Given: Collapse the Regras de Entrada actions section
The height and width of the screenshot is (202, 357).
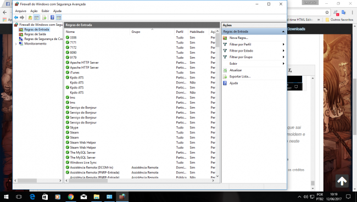Looking at the screenshot, I should pyautogui.click(x=283, y=32).
